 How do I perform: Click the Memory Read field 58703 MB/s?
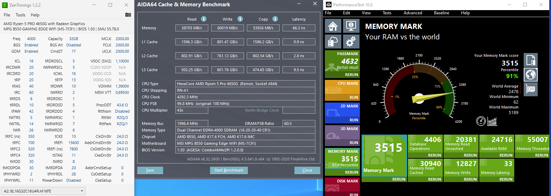point(192,28)
